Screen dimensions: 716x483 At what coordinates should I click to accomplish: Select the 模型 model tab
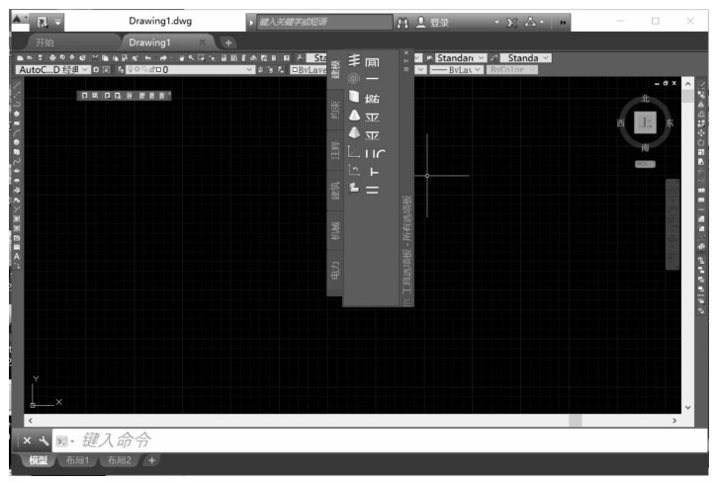pos(38,460)
